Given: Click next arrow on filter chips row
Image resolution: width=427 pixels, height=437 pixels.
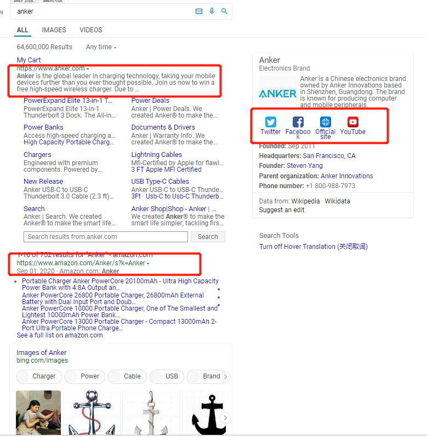Looking at the screenshot, I should click(225, 377).
